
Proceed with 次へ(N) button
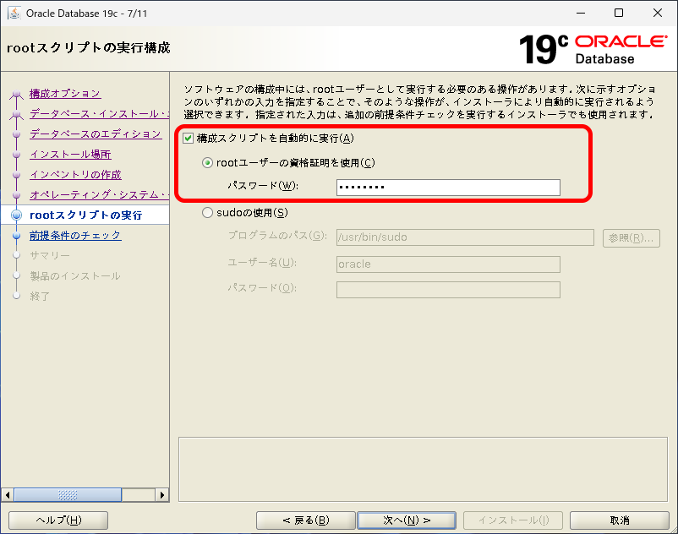tap(407, 520)
